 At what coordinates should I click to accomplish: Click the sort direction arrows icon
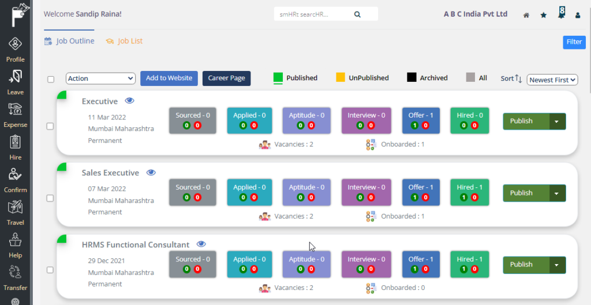pyautogui.click(x=519, y=78)
